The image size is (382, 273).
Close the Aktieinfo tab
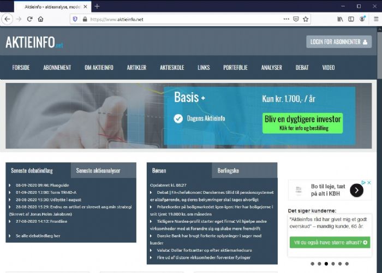[85, 7]
